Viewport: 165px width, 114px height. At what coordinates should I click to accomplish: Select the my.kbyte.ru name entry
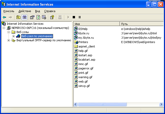tap(86, 38)
